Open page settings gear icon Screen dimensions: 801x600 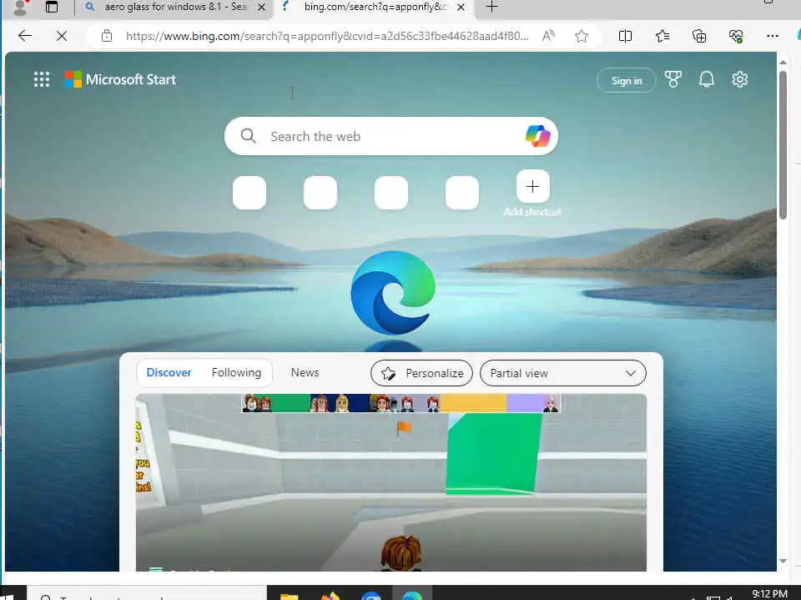point(740,79)
